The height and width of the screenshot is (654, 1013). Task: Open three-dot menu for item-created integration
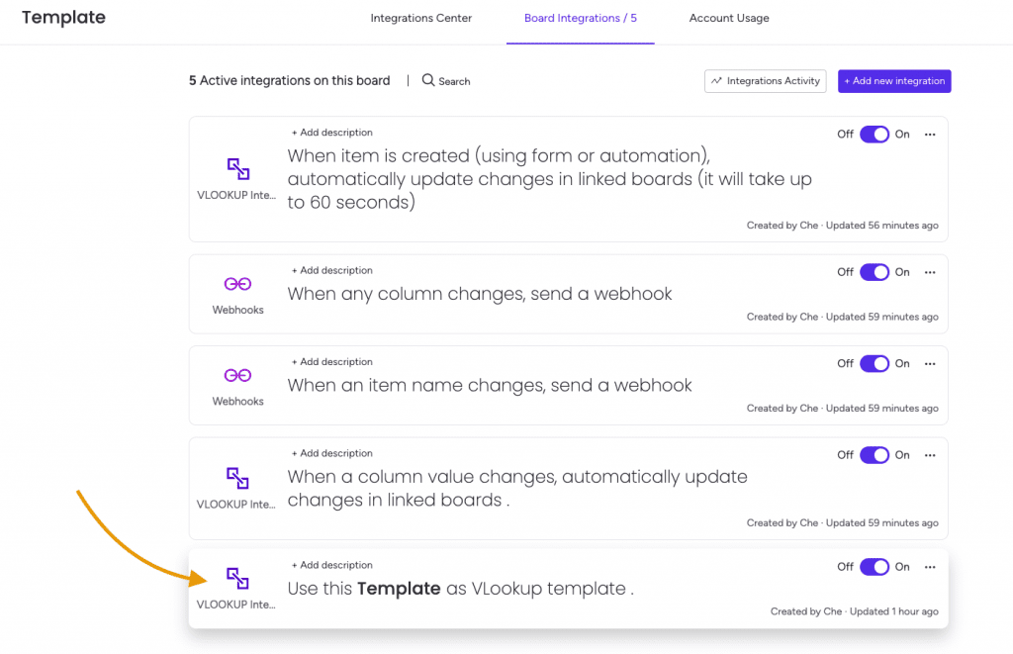(930, 135)
